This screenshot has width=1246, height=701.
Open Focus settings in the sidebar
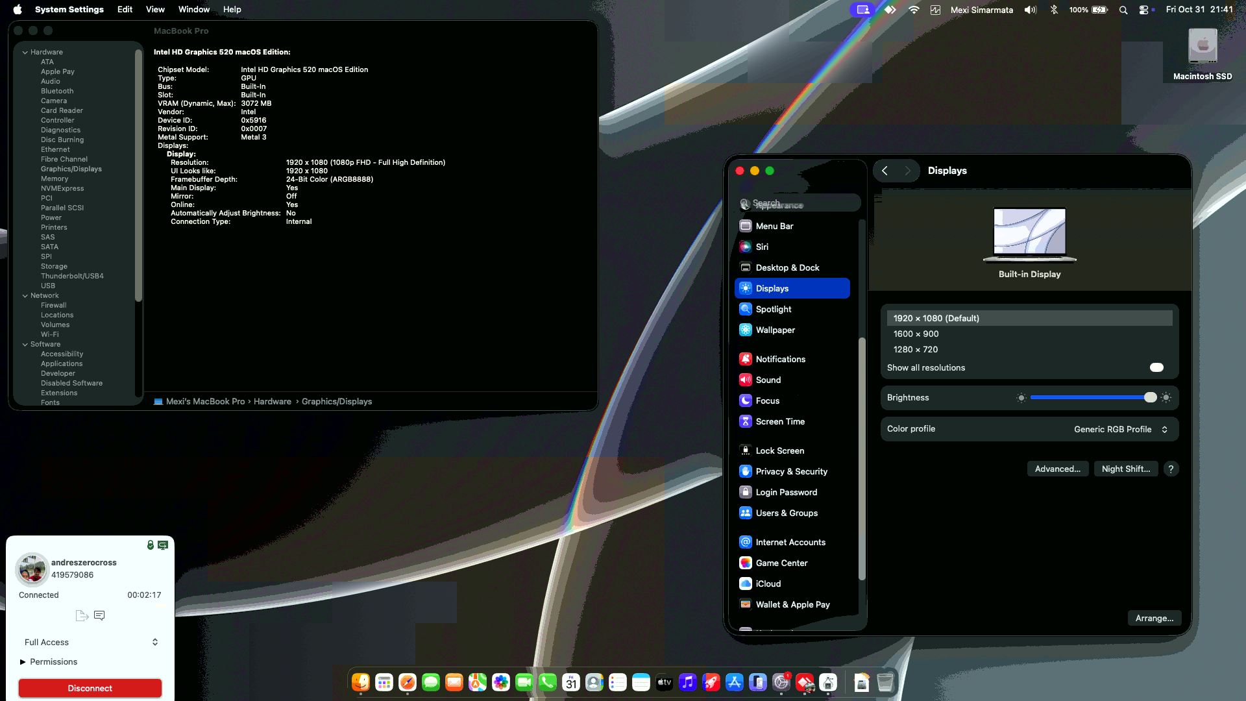792,400
